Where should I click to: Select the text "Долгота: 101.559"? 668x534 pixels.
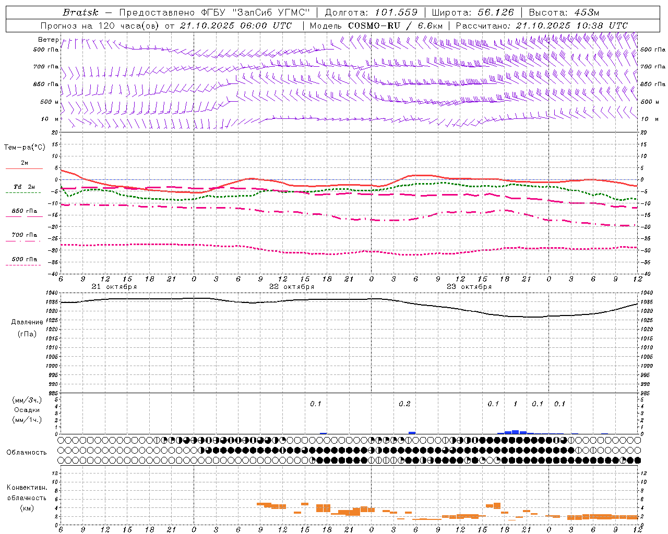click(x=372, y=13)
